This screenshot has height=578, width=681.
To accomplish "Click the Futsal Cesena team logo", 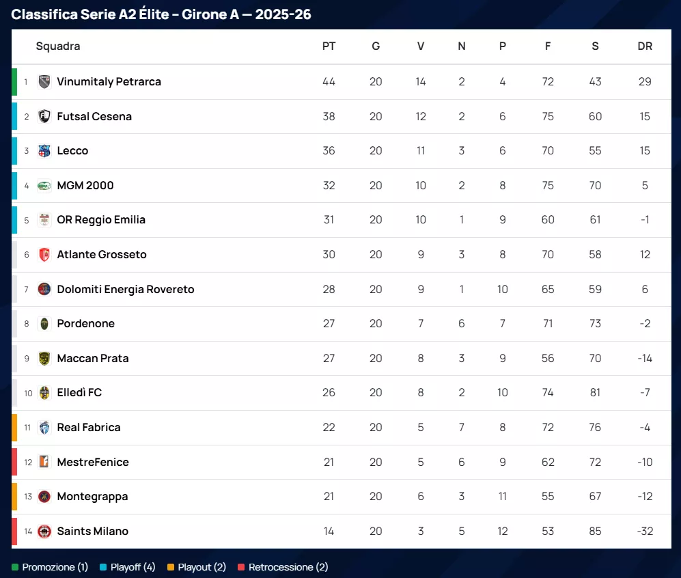I will [x=44, y=116].
